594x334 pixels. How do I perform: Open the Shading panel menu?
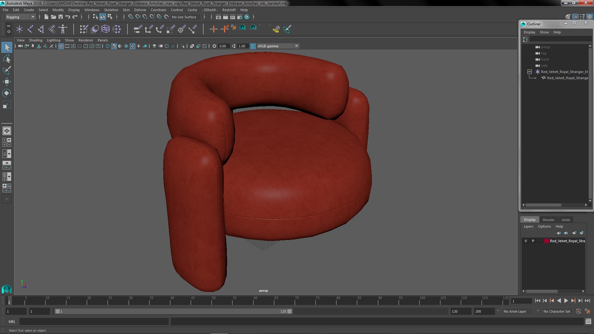tap(36, 40)
